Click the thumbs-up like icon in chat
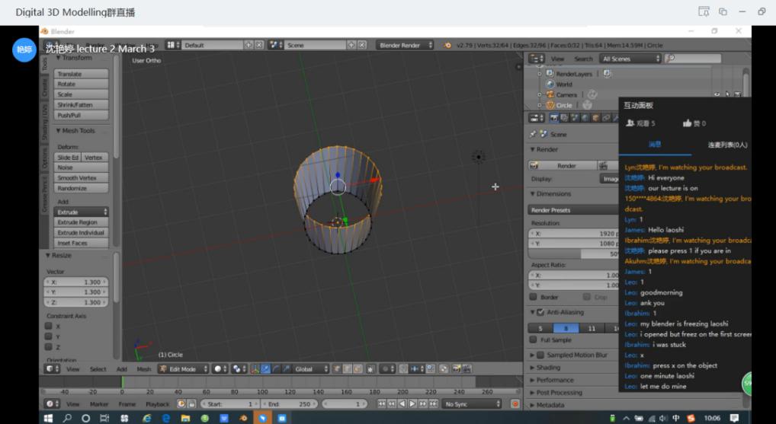Image resolution: width=776 pixels, height=424 pixels. click(x=687, y=123)
